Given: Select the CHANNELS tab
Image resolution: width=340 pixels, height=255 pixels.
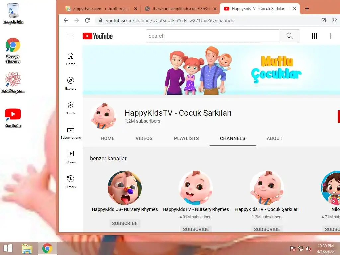Looking at the screenshot, I should (x=233, y=138).
